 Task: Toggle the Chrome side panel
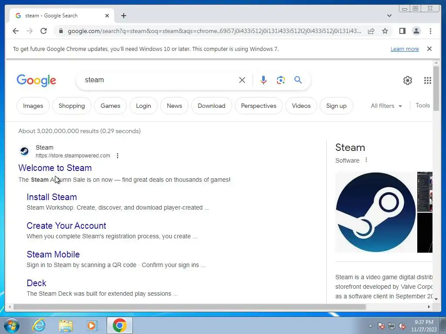[402, 31]
